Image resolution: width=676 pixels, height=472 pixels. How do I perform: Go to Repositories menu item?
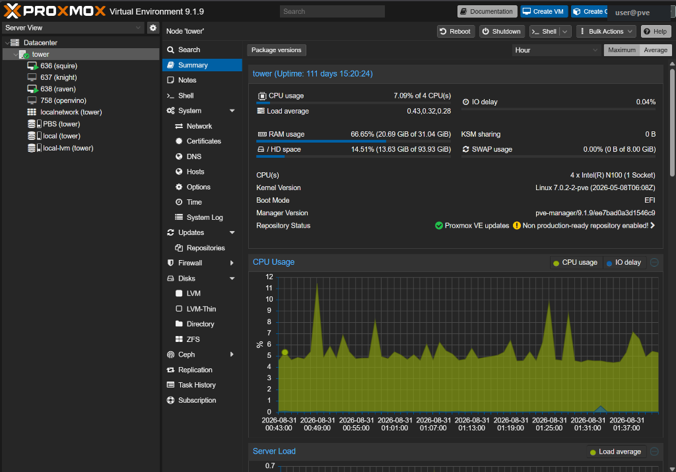(x=202, y=248)
